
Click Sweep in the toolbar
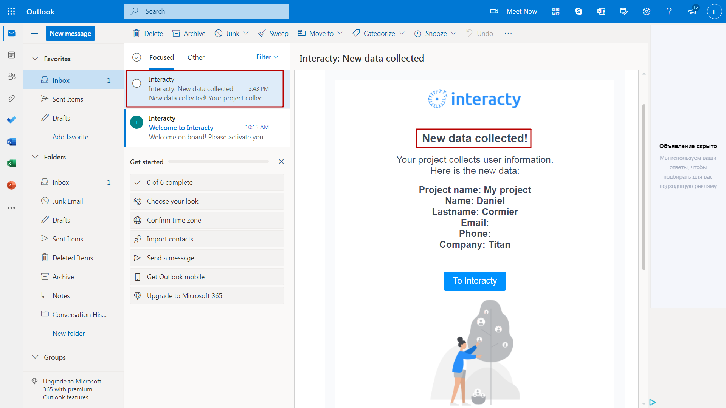[273, 33]
